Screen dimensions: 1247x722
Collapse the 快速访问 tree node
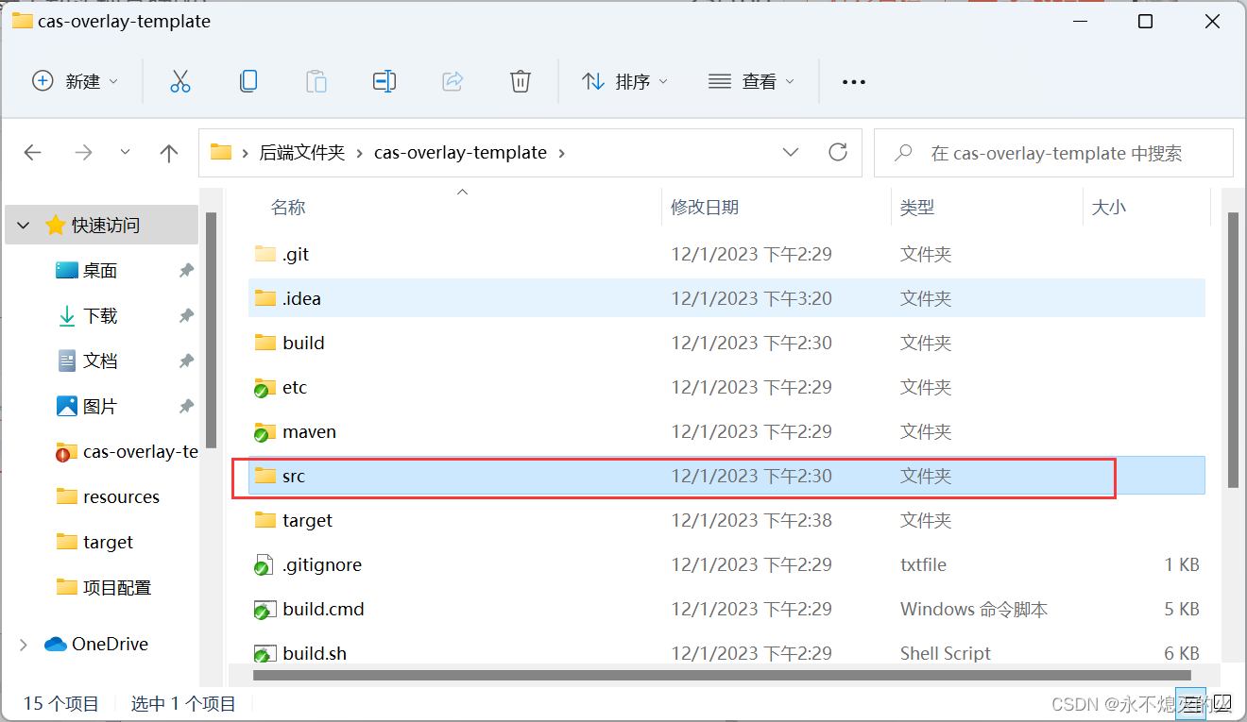tap(23, 226)
